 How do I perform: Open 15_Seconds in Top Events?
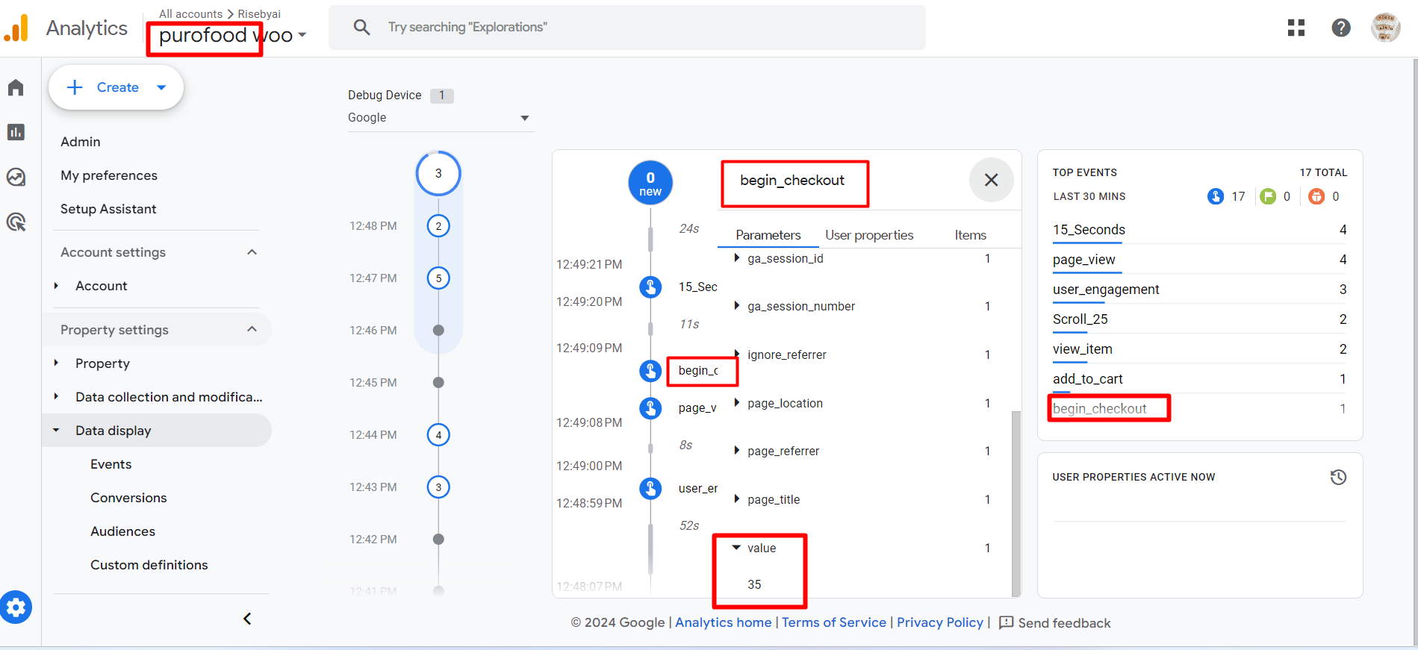click(1089, 230)
